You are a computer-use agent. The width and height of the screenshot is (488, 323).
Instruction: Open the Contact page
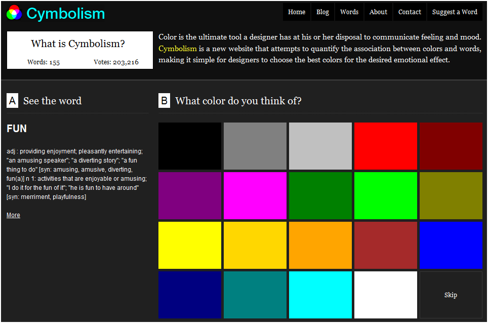pyautogui.click(x=410, y=12)
